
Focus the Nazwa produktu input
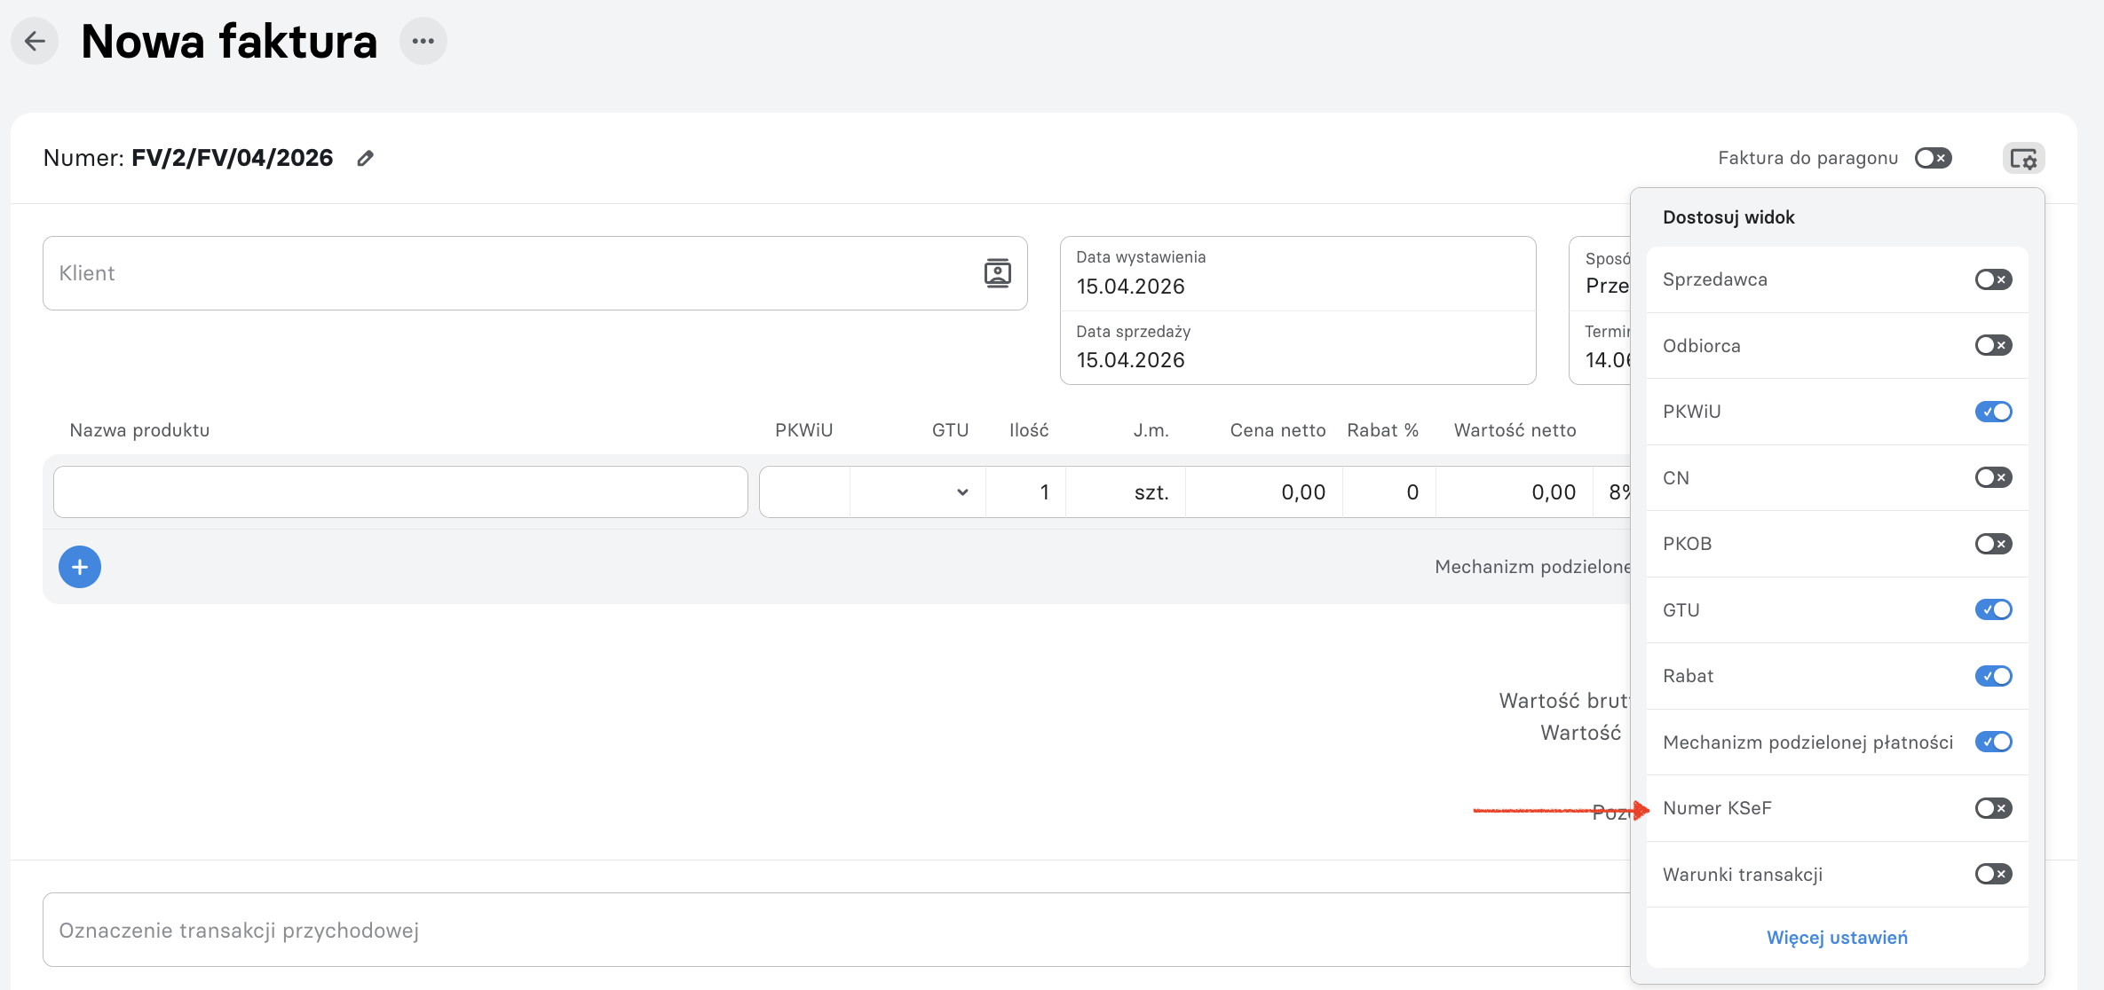point(400,492)
